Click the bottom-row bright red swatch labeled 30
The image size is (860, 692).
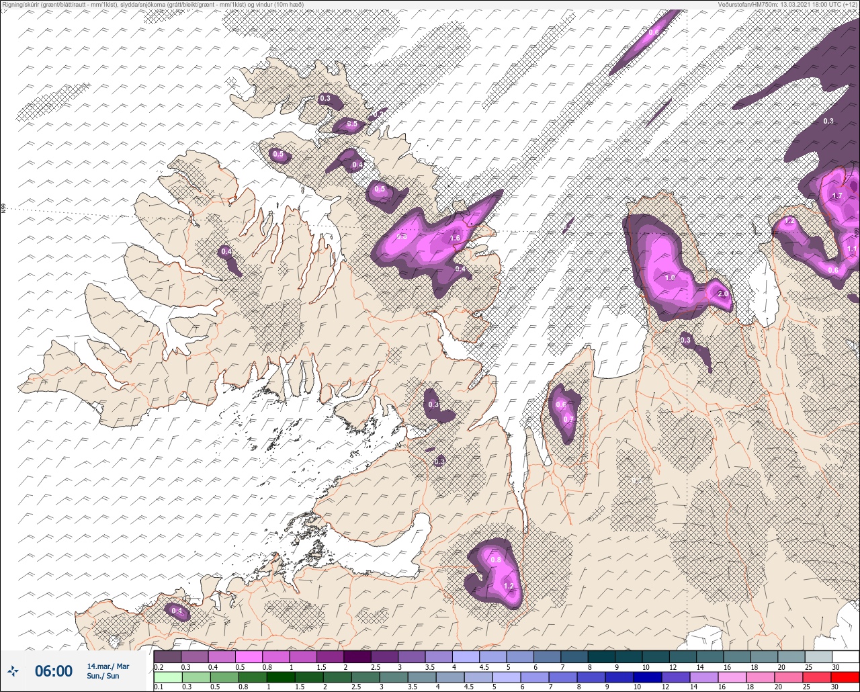click(x=845, y=677)
